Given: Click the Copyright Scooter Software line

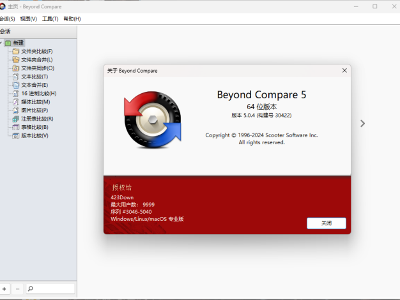Looking at the screenshot, I should (x=261, y=135).
